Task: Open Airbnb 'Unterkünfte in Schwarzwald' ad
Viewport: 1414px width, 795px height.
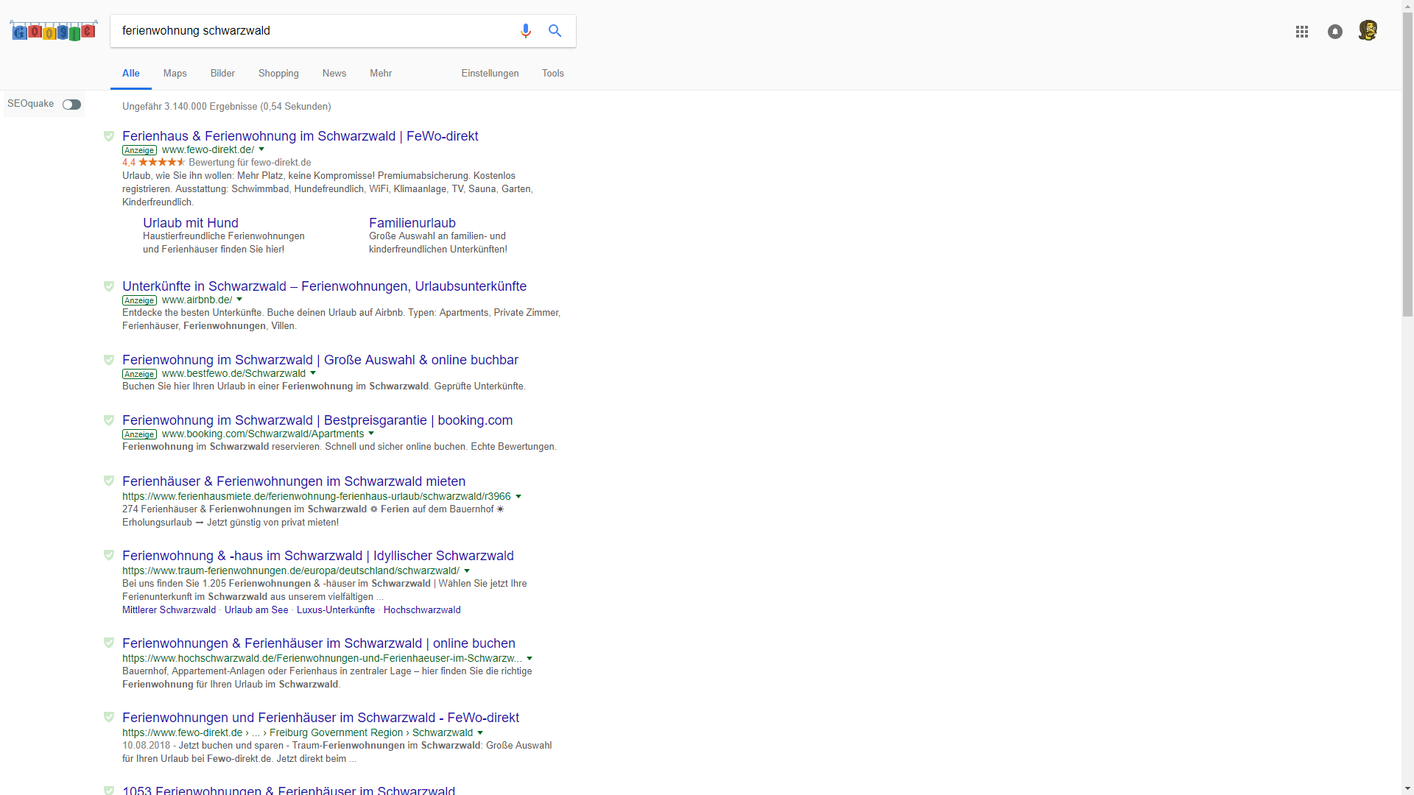Action: click(x=325, y=286)
